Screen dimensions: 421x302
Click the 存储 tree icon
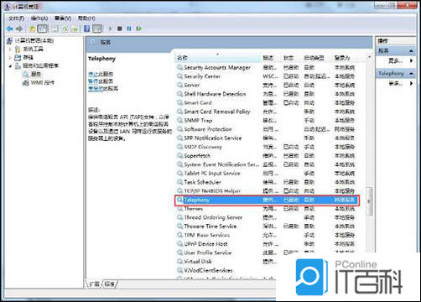[18, 58]
